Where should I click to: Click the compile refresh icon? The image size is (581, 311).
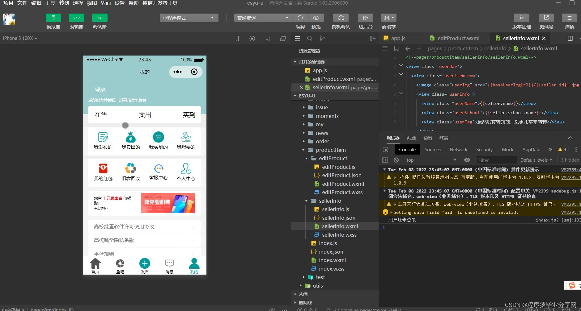300,18
